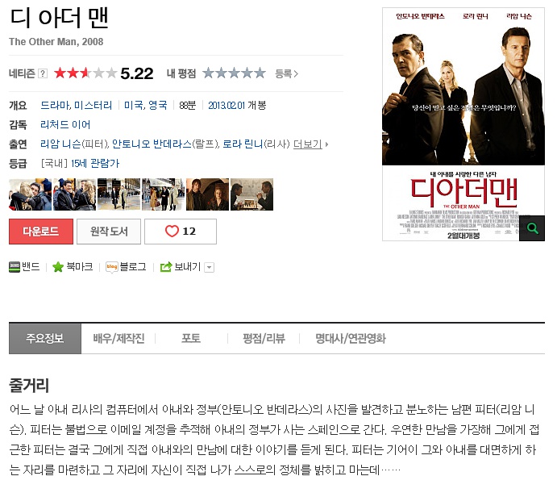Open the 평점/리뷰 tab
The height and width of the screenshot is (497, 557).
[x=264, y=338]
